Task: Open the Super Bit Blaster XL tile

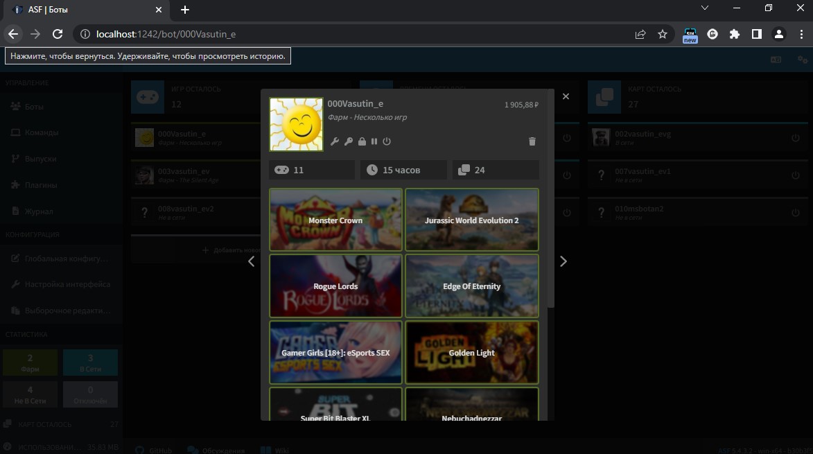Action: tap(335, 404)
